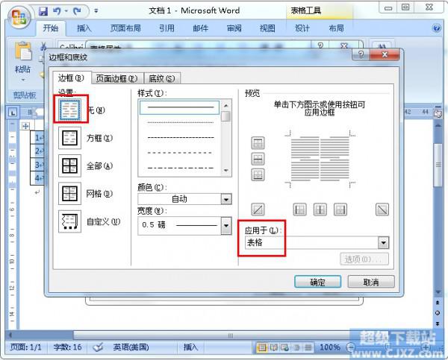Click the 确定 button

pyautogui.click(x=318, y=282)
